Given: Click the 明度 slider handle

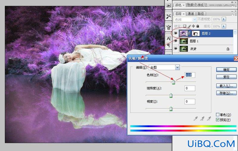Looking at the screenshot, I should (x=171, y=109).
